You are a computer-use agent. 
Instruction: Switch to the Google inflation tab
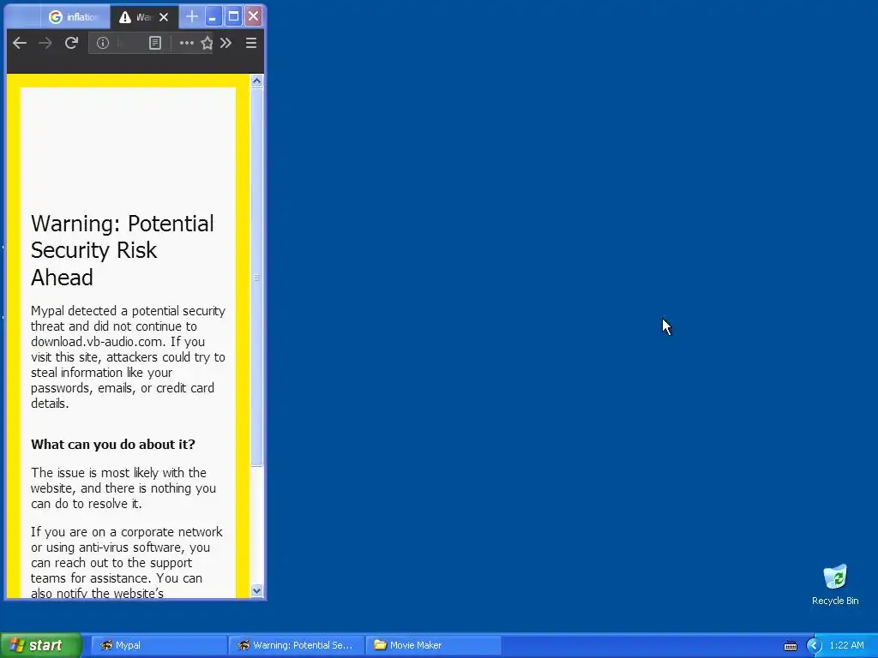tap(75, 17)
